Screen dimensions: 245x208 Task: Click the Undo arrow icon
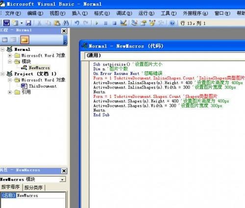(77, 23)
